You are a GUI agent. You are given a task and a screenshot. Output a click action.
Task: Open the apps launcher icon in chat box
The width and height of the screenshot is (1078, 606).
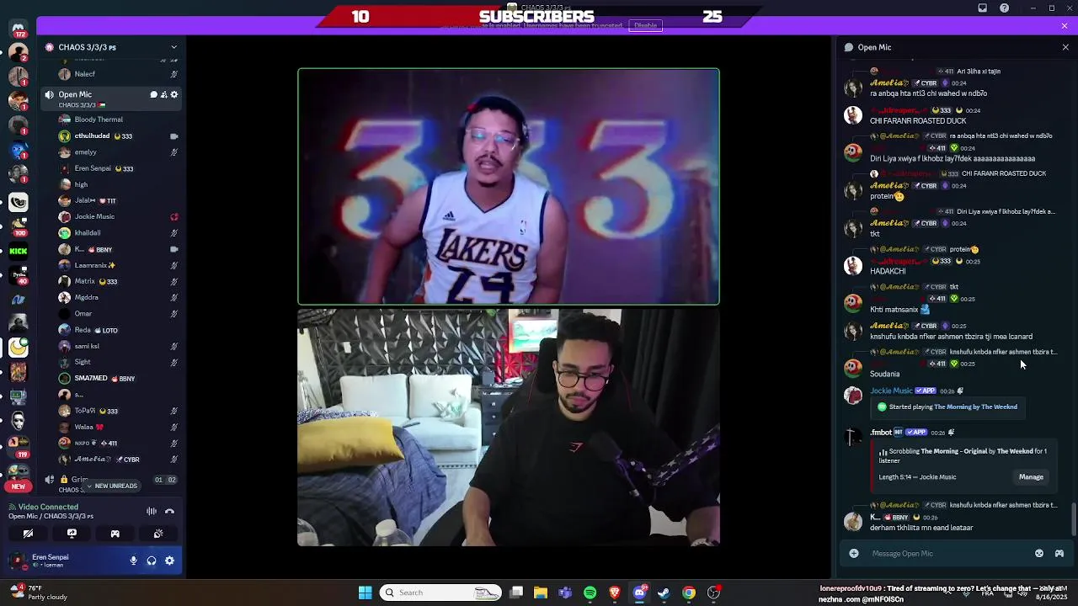(1059, 553)
